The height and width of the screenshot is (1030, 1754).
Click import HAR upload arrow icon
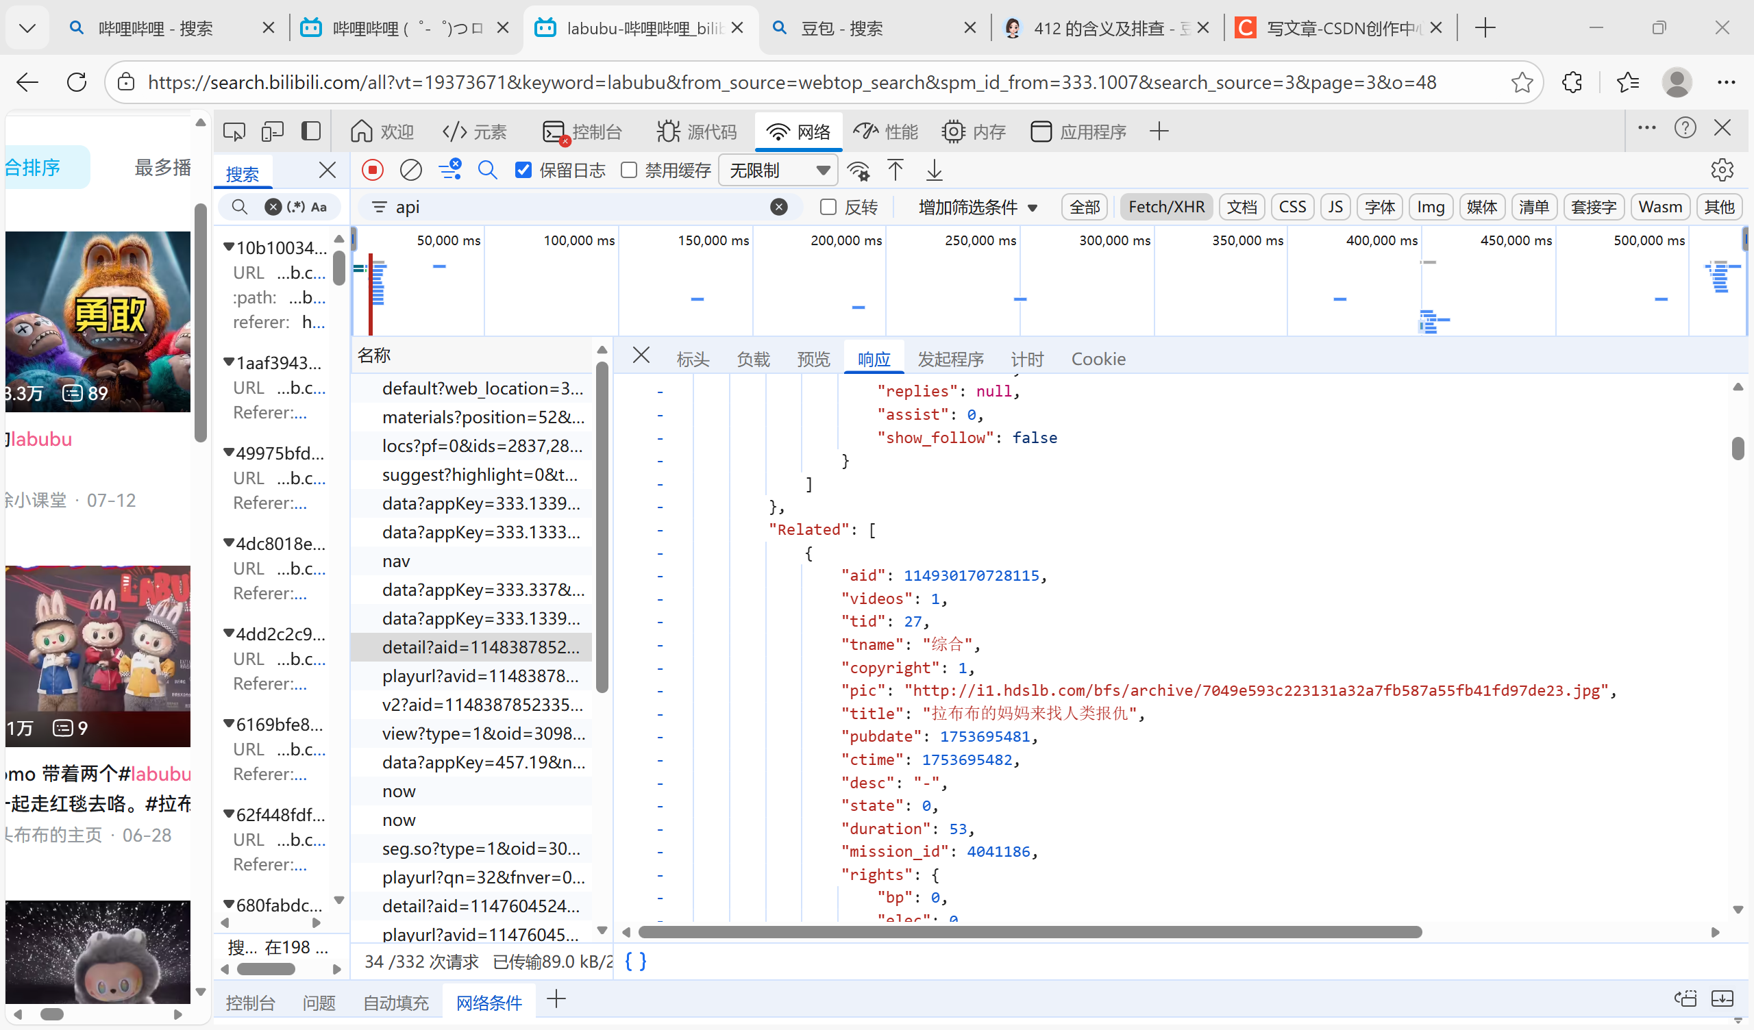coord(895,171)
